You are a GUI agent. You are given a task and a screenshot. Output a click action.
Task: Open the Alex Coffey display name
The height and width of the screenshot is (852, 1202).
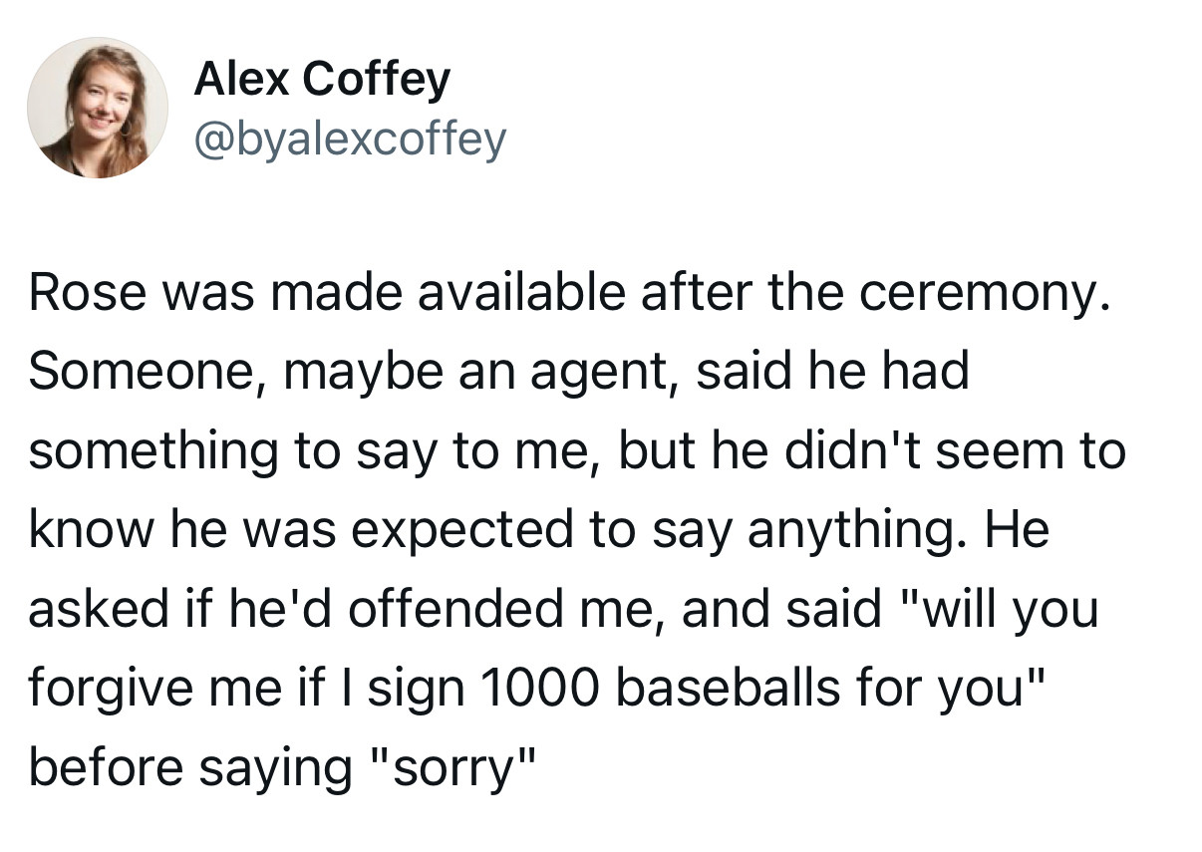pyautogui.click(x=322, y=79)
